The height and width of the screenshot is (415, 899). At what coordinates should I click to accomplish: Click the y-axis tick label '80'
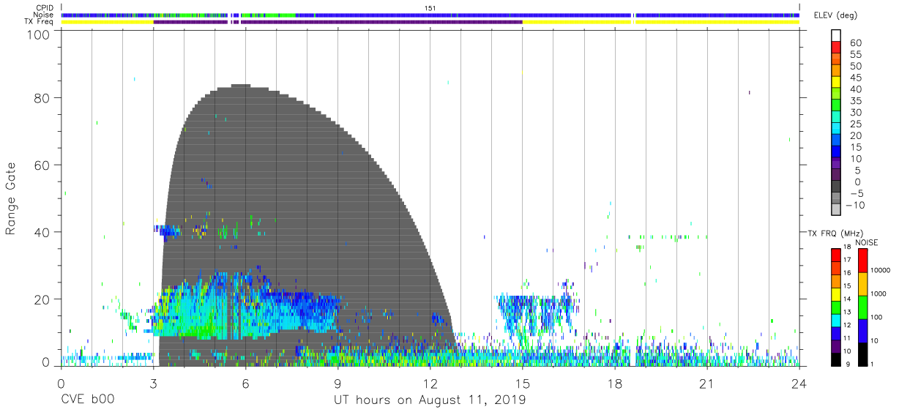coord(42,98)
